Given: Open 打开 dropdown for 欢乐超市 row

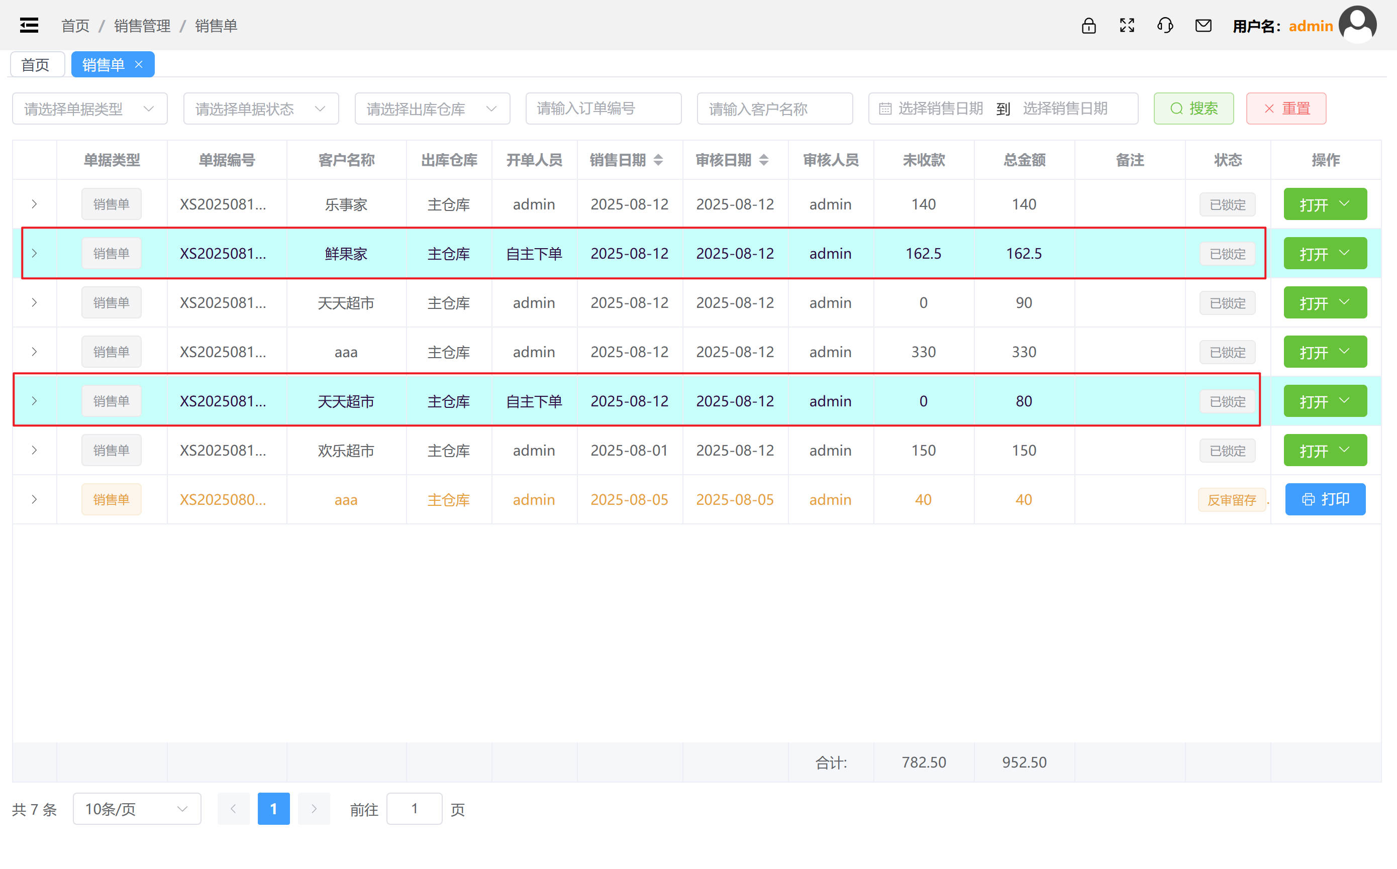Looking at the screenshot, I should click(x=1325, y=450).
